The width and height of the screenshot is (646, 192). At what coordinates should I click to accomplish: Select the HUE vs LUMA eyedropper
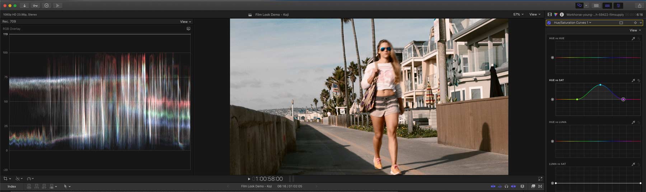click(x=633, y=122)
